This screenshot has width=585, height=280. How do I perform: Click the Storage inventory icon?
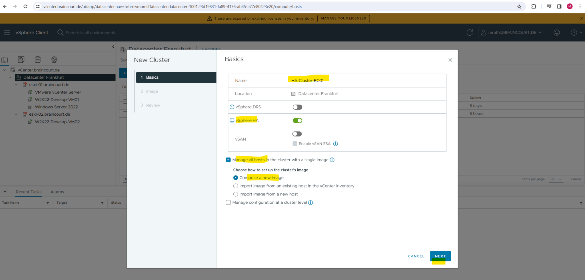(x=37, y=60)
